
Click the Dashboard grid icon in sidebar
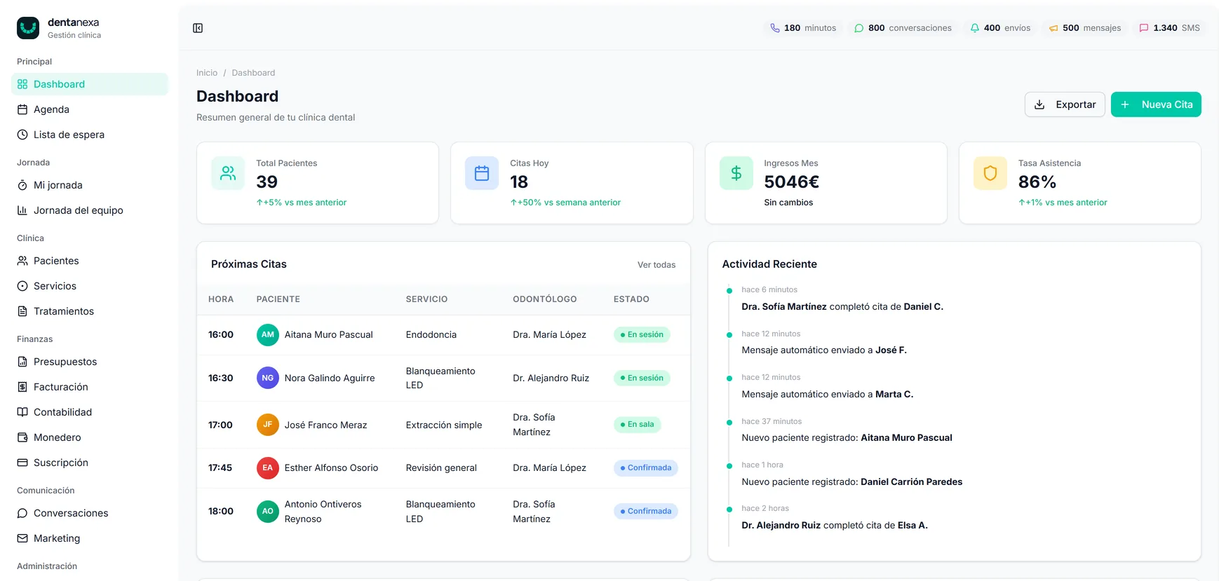pos(22,84)
